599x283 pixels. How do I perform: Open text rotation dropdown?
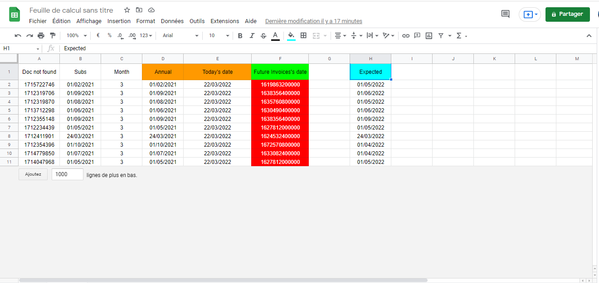pos(389,35)
